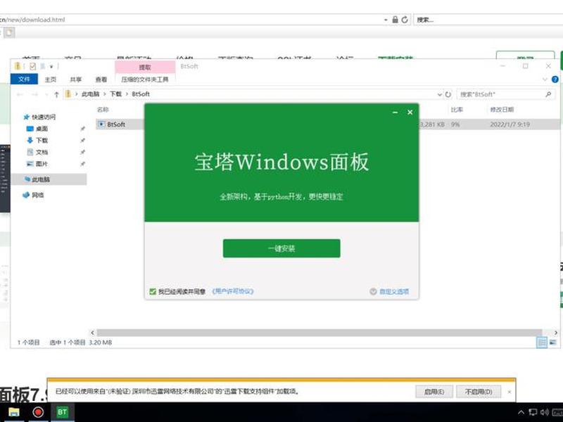Minimize the 宝塔 installer dialog

click(395, 113)
